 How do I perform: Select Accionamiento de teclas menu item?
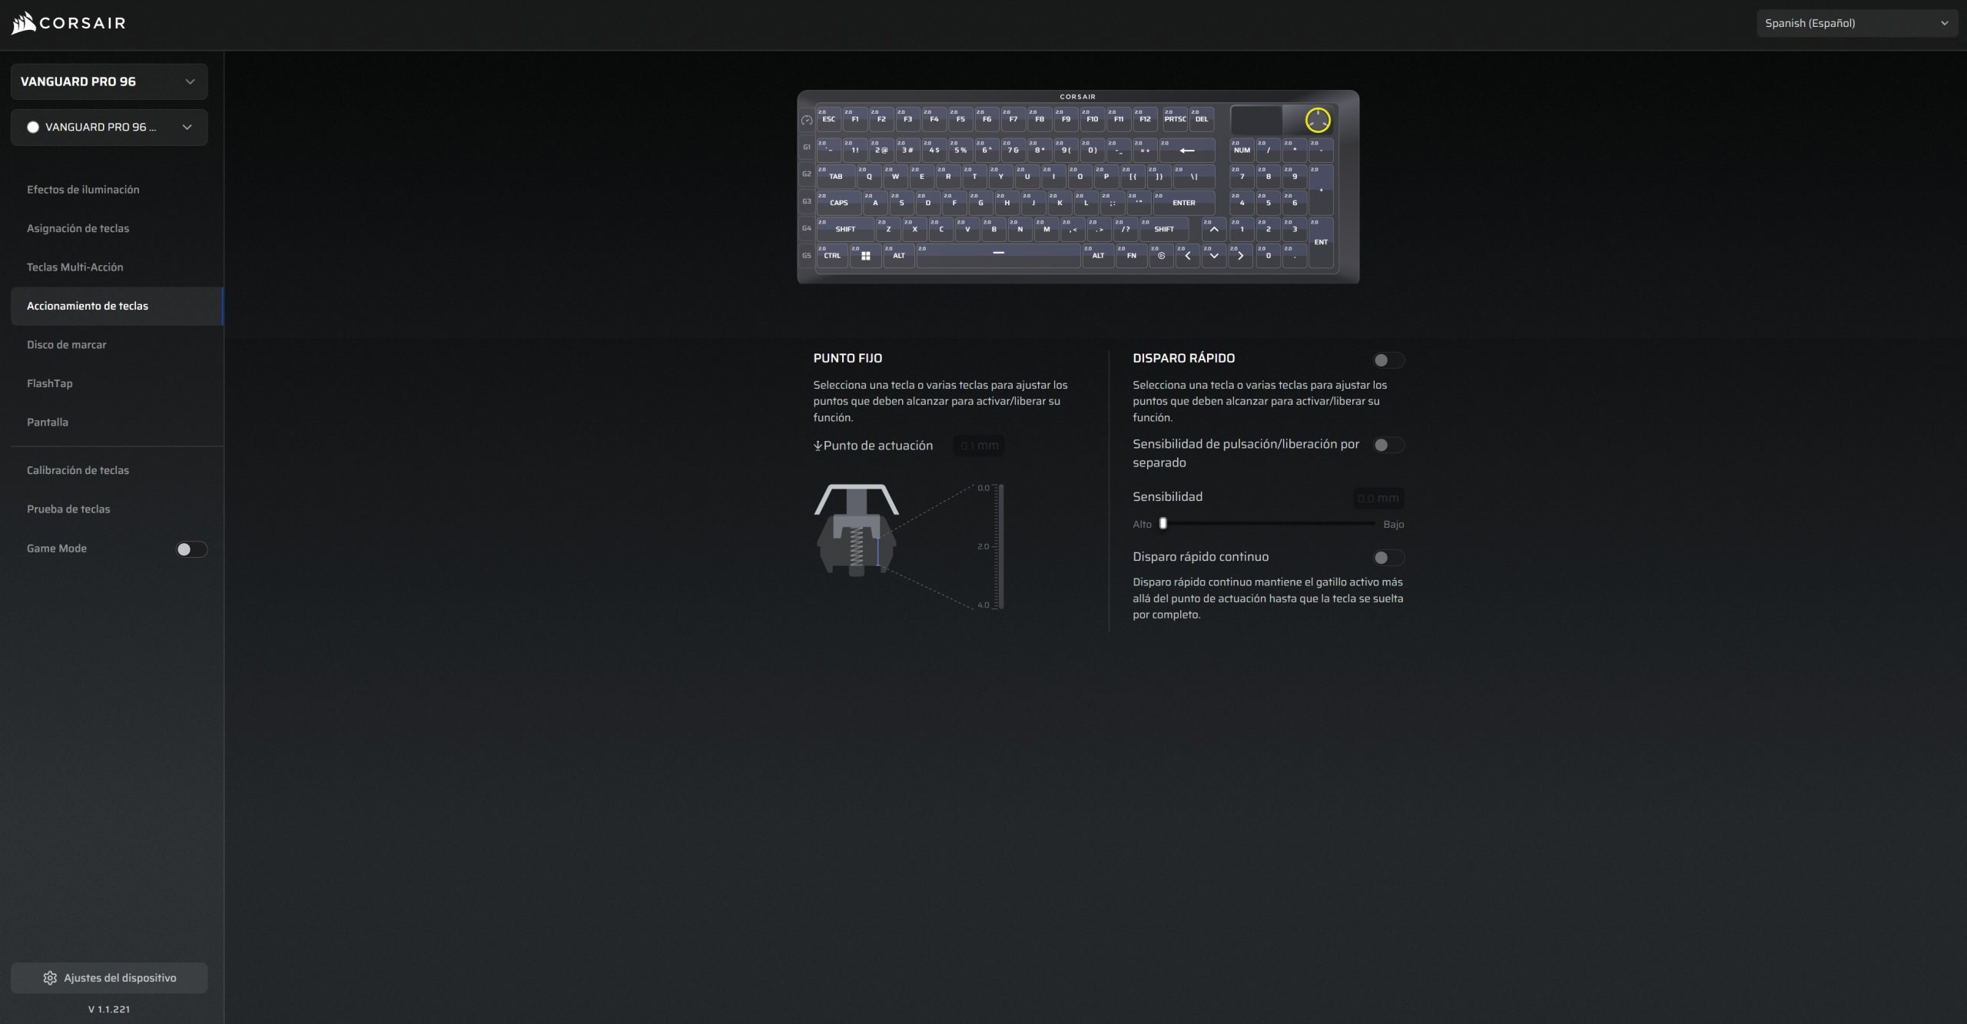click(x=117, y=306)
